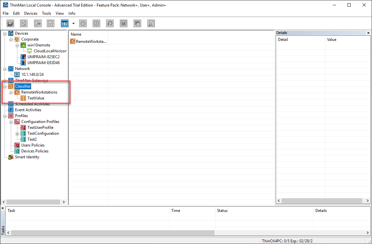Collapse the Devices tree node

(x=5, y=34)
